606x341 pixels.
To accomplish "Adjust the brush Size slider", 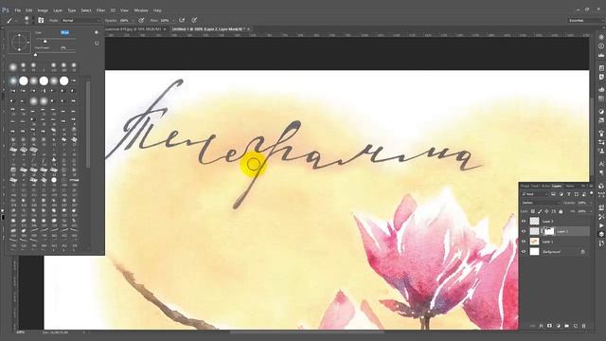I will click(45, 41).
